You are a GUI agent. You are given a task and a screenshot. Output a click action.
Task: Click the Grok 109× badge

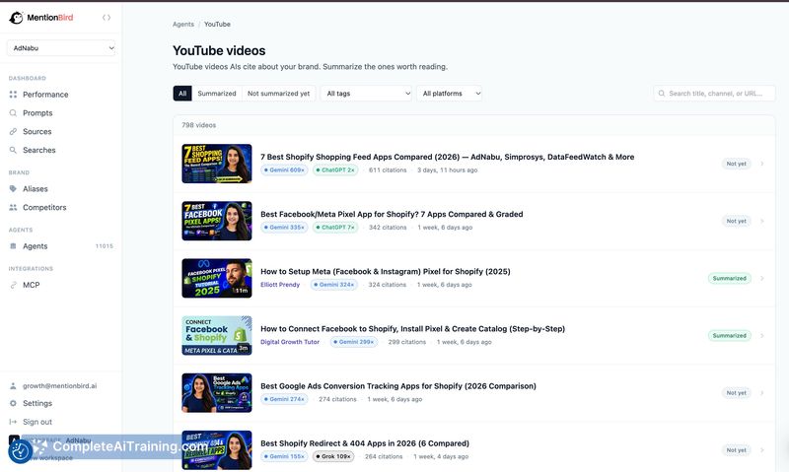coord(333,457)
